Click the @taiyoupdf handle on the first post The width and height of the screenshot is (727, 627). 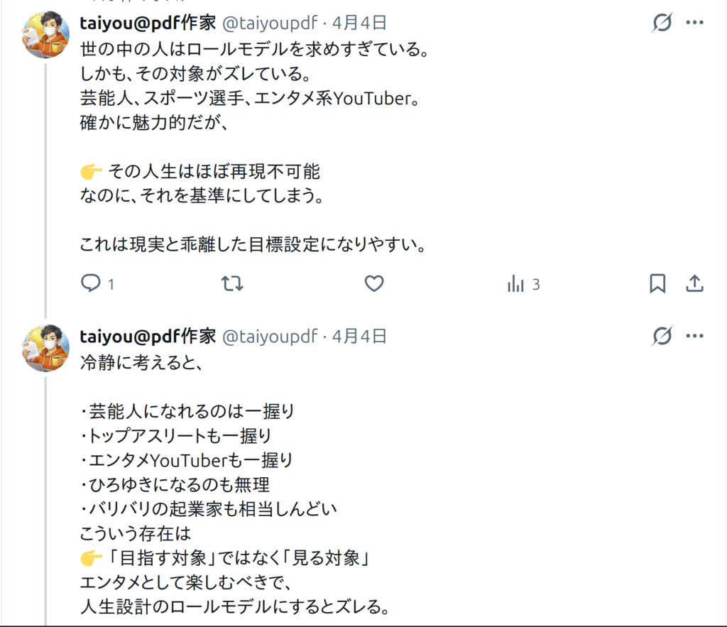pyautogui.click(x=270, y=23)
